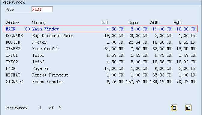The width and height of the screenshot is (202, 115).
Task: Click the Info2 meaning text
Action: click(38, 62)
